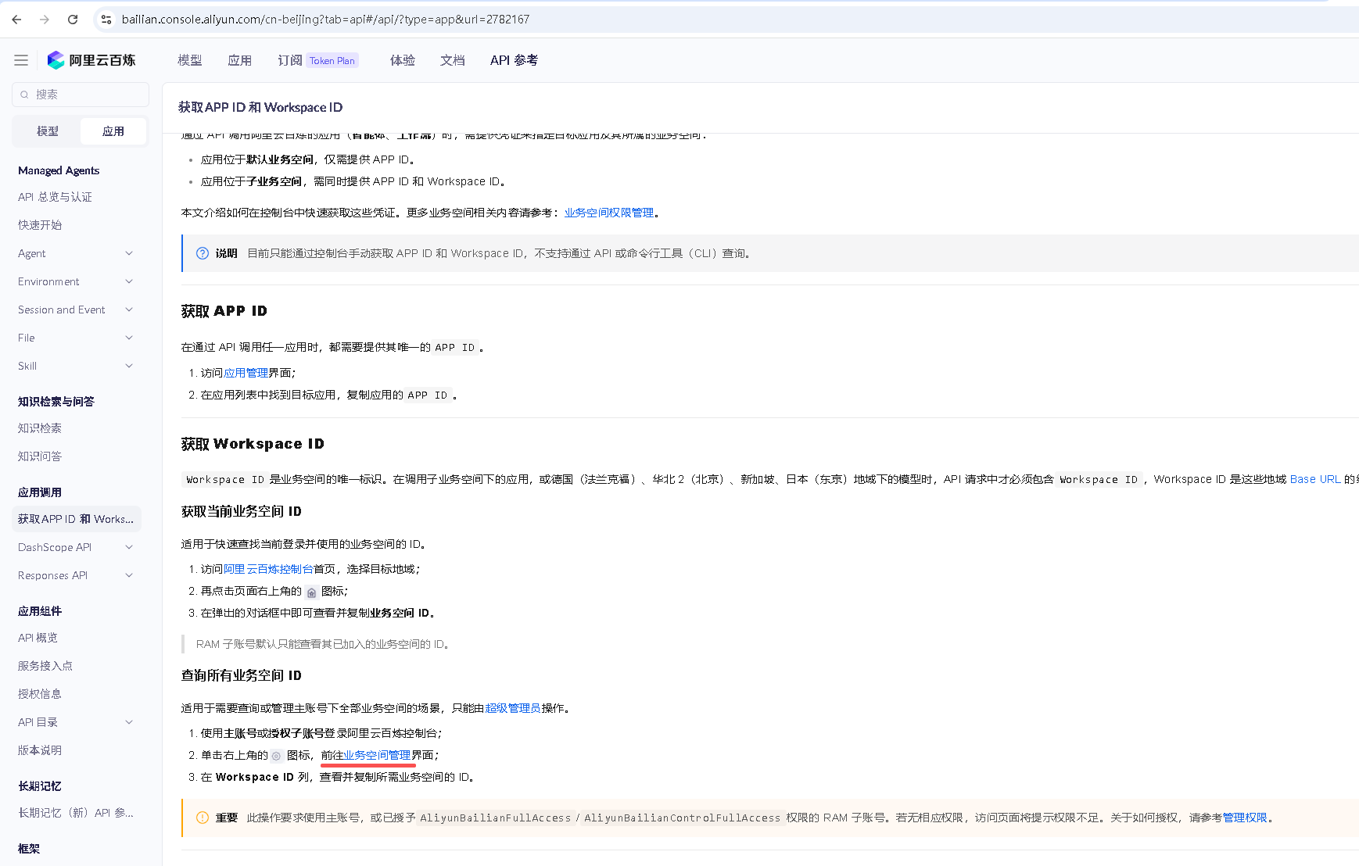
Task: Open the API 参考 navigation item
Action: coord(514,60)
